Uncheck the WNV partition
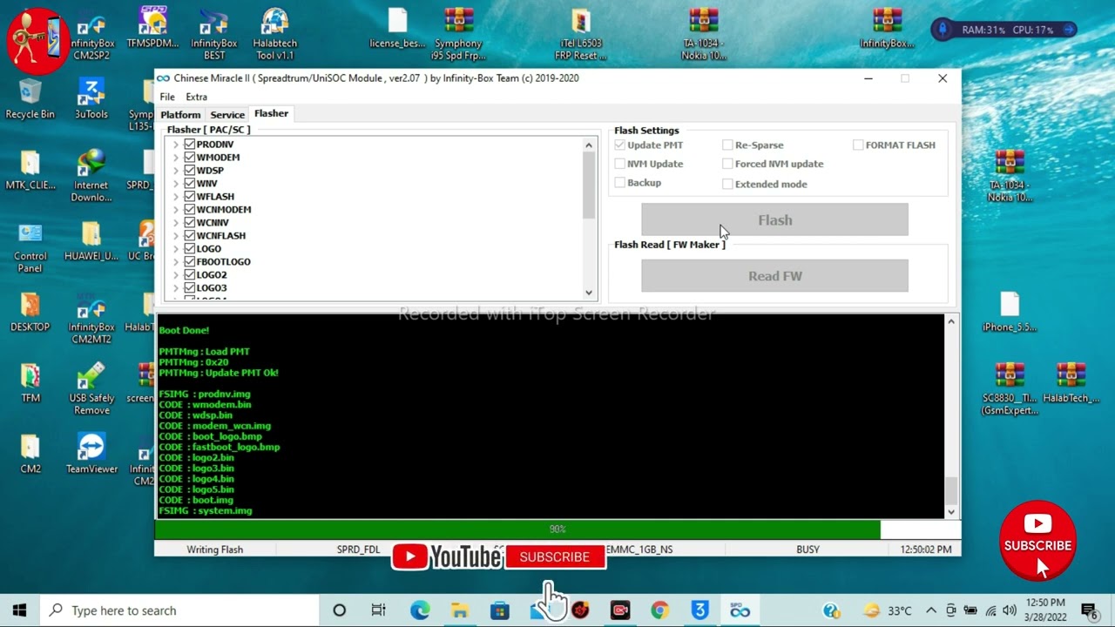Viewport: 1115px width, 627px height. click(189, 184)
